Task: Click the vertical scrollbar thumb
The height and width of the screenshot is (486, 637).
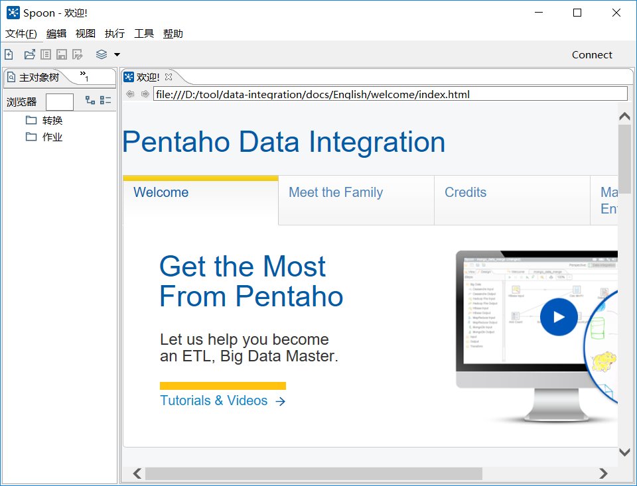Action: click(x=624, y=160)
